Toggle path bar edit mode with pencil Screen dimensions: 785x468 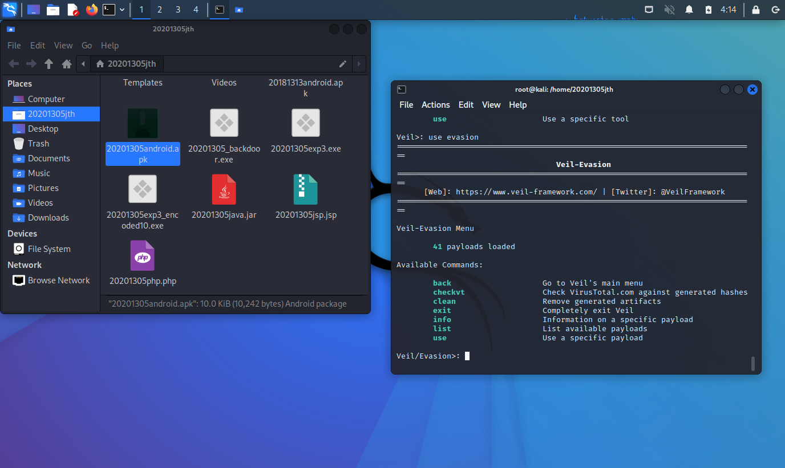[343, 64]
